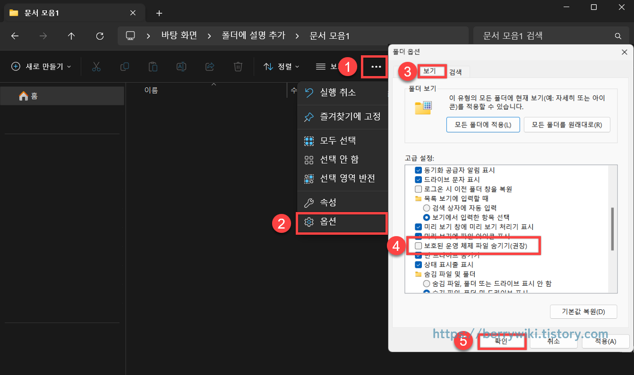Open the See more ellipsis menu

(x=374, y=66)
